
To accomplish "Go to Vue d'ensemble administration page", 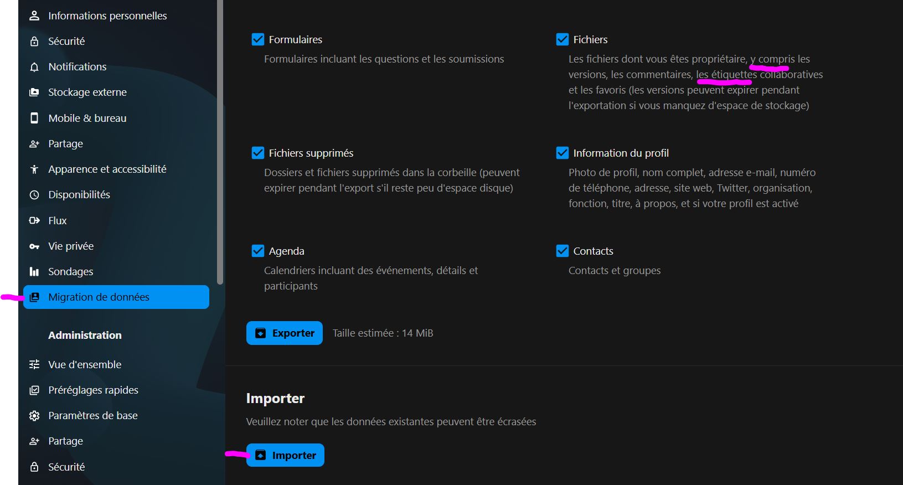I will pos(85,364).
